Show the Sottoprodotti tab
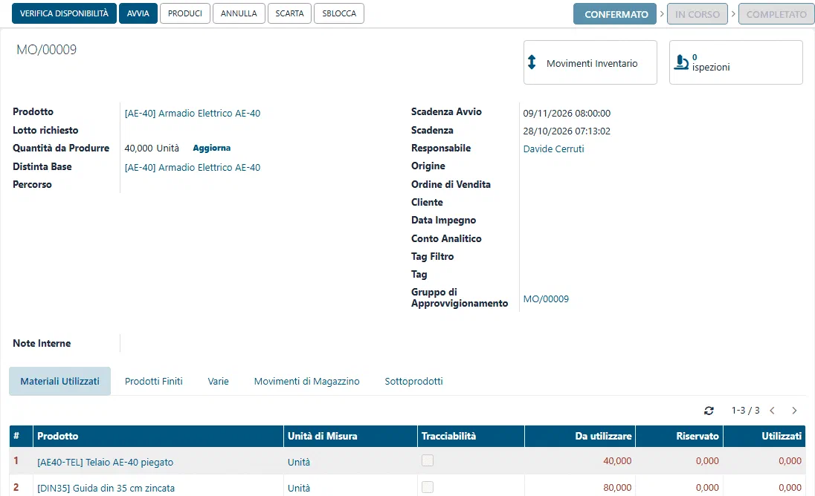The width and height of the screenshot is (815, 496). 413,382
